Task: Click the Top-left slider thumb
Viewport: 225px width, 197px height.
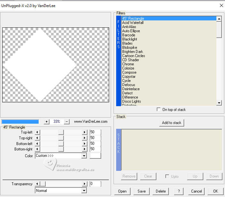Action: pyautogui.click(x=61, y=132)
